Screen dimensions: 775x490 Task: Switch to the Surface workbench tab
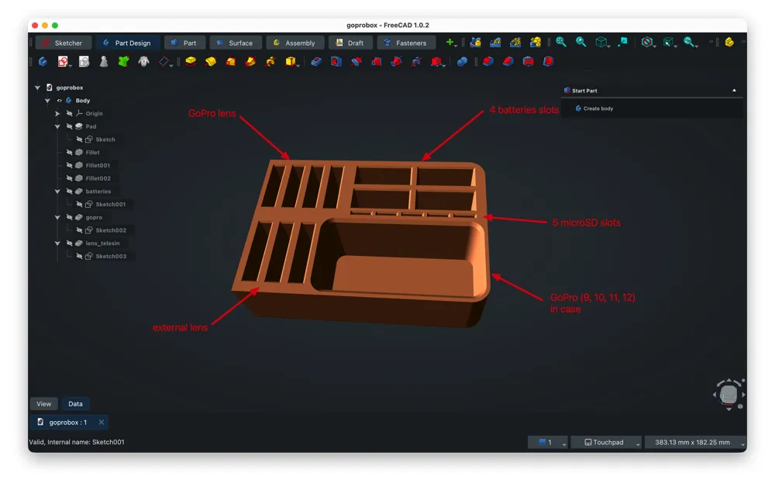235,43
